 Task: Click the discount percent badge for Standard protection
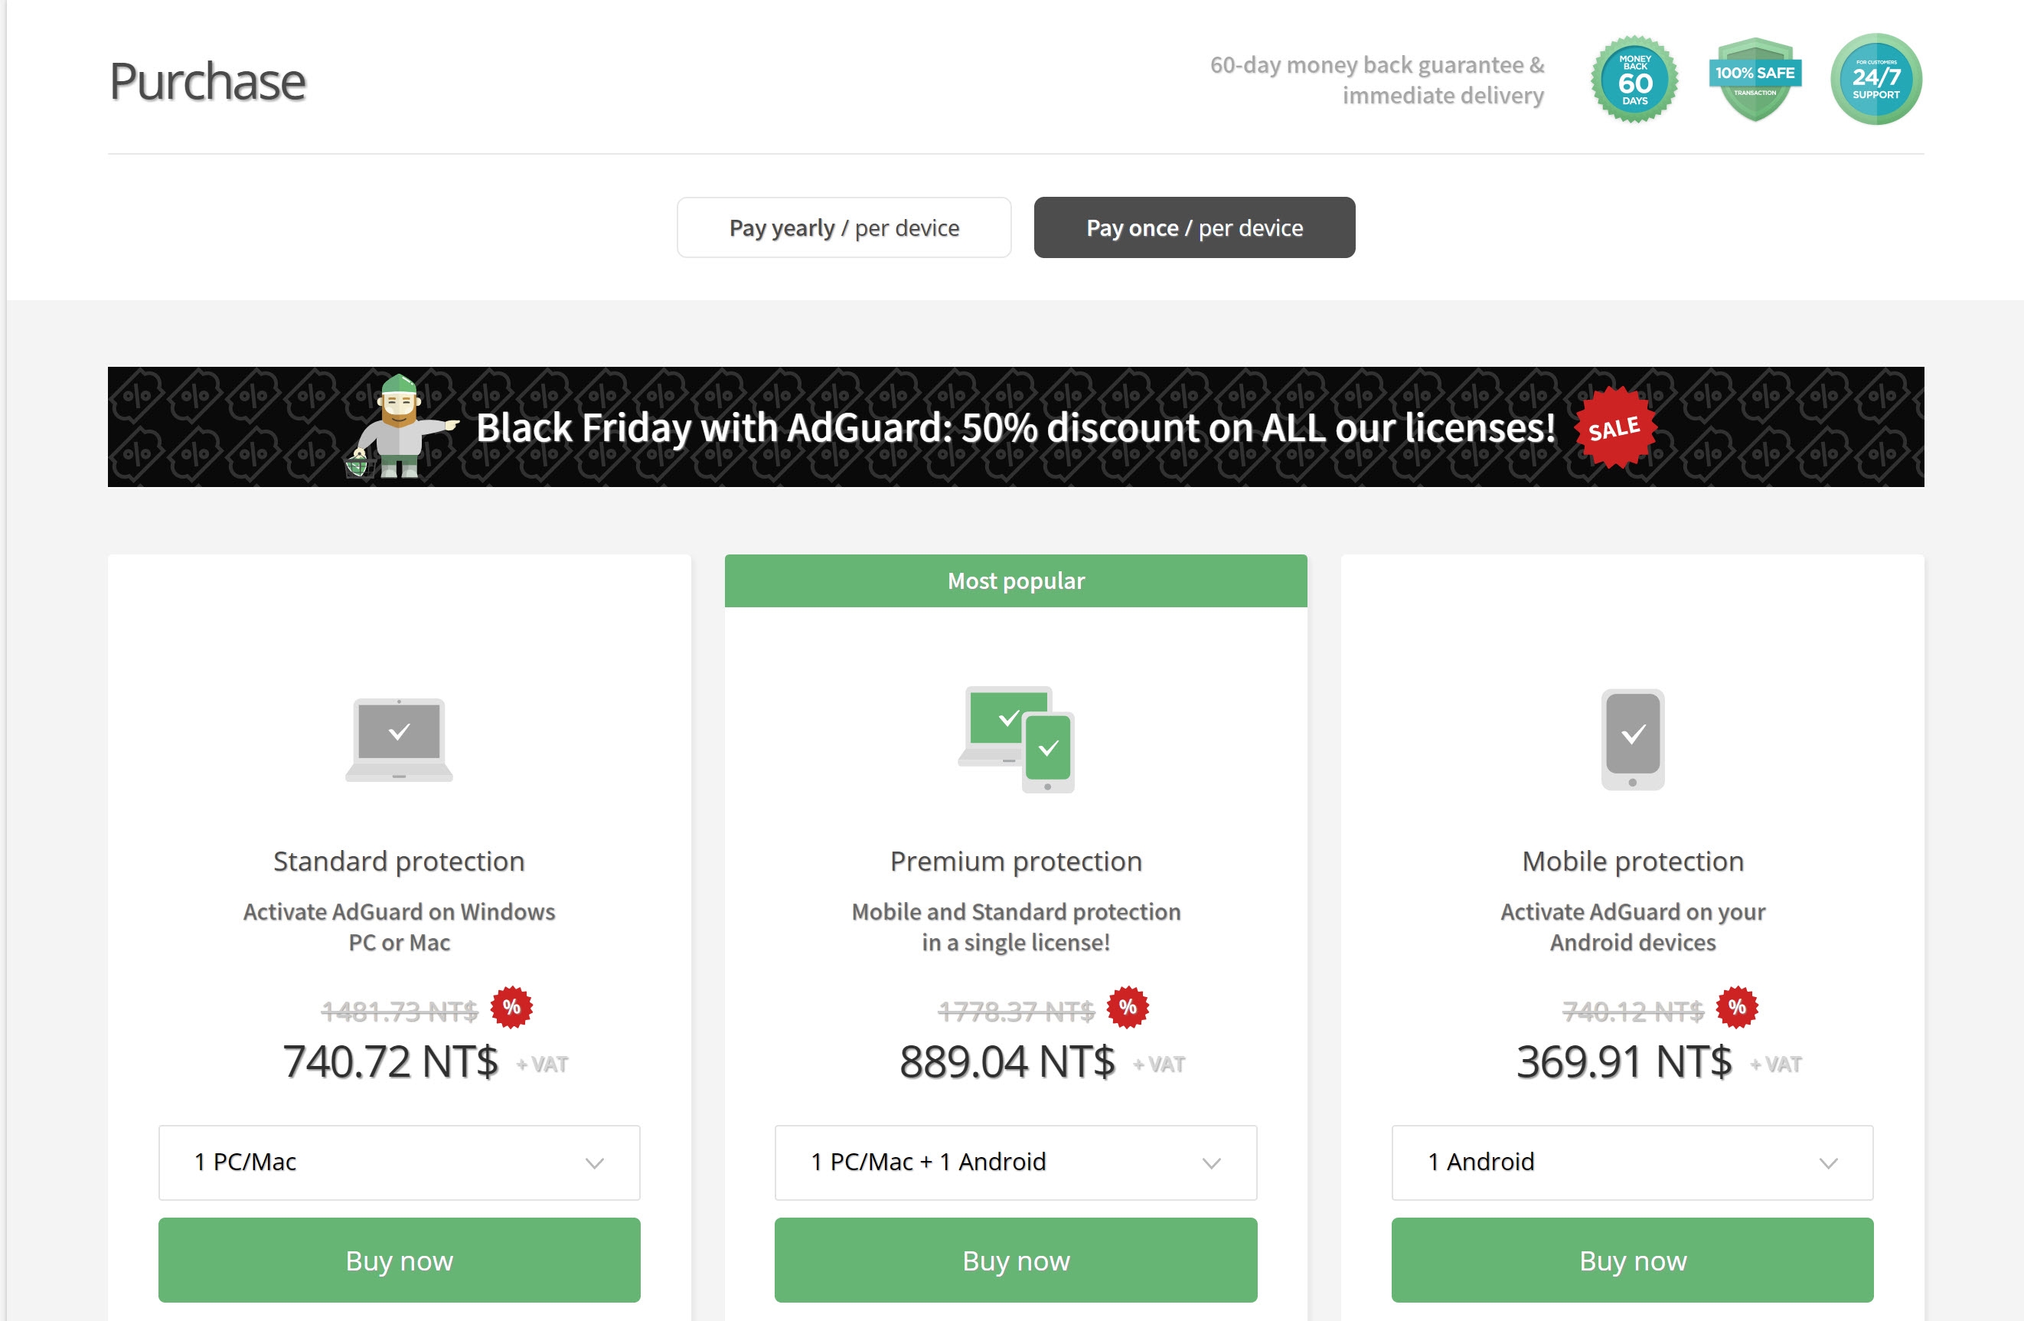click(x=511, y=1007)
